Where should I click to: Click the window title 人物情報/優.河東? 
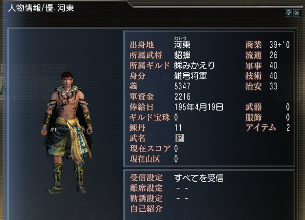click(41, 8)
